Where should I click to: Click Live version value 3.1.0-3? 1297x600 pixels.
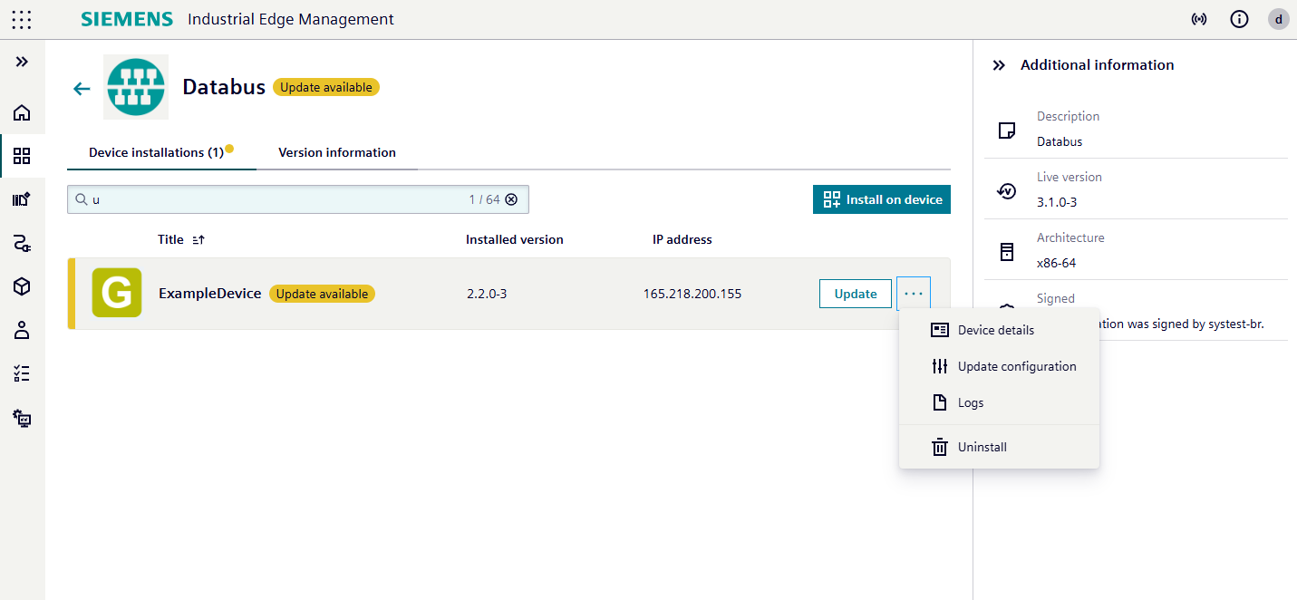[x=1057, y=202]
